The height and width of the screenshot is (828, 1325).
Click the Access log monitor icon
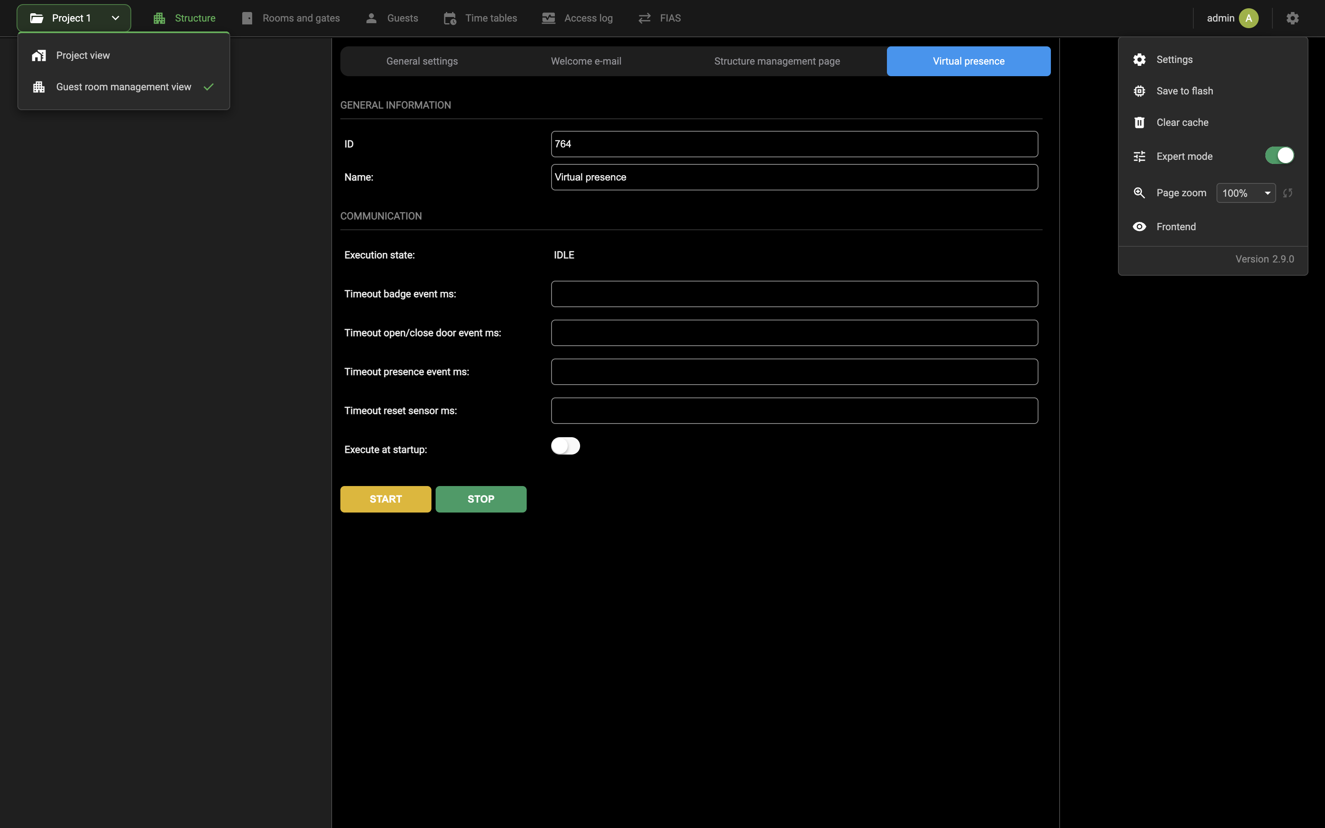(548, 18)
